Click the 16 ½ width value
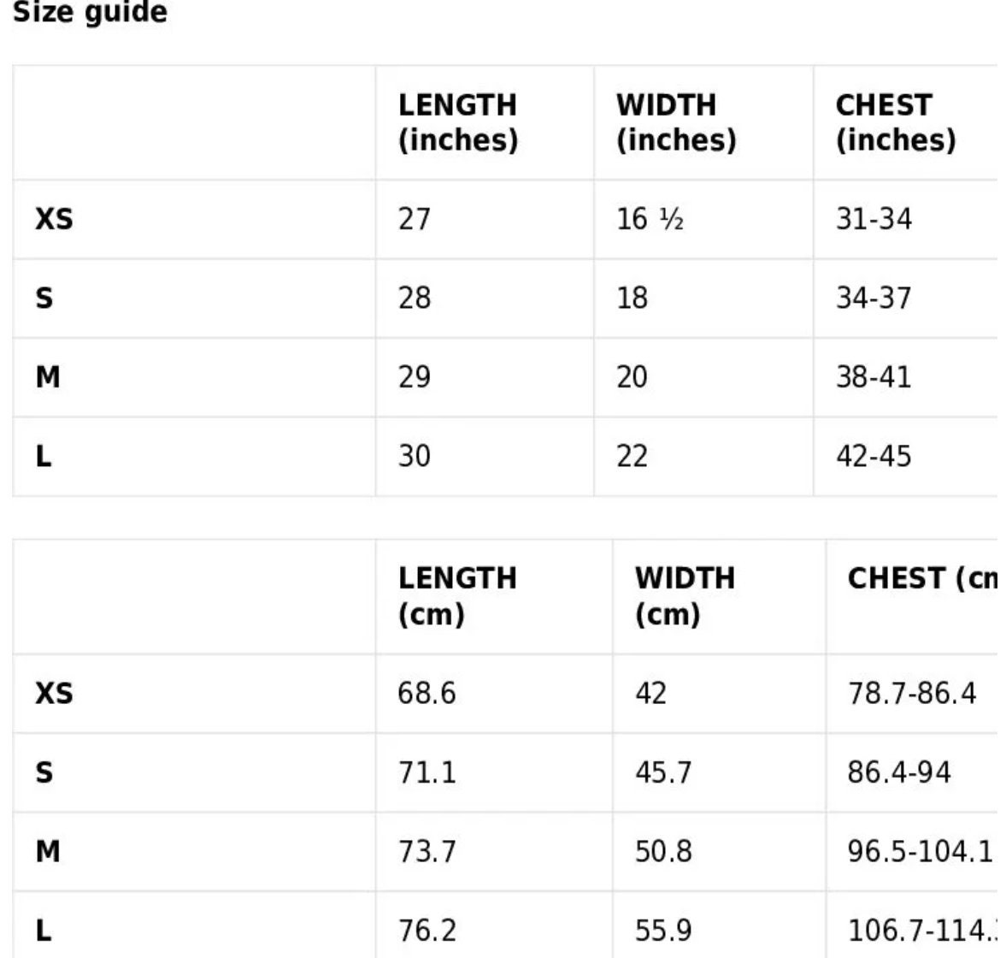The image size is (1006, 958). (x=650, y=220)
